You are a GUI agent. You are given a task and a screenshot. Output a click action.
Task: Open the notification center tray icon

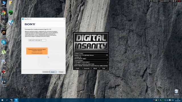[x=170, y=100]
